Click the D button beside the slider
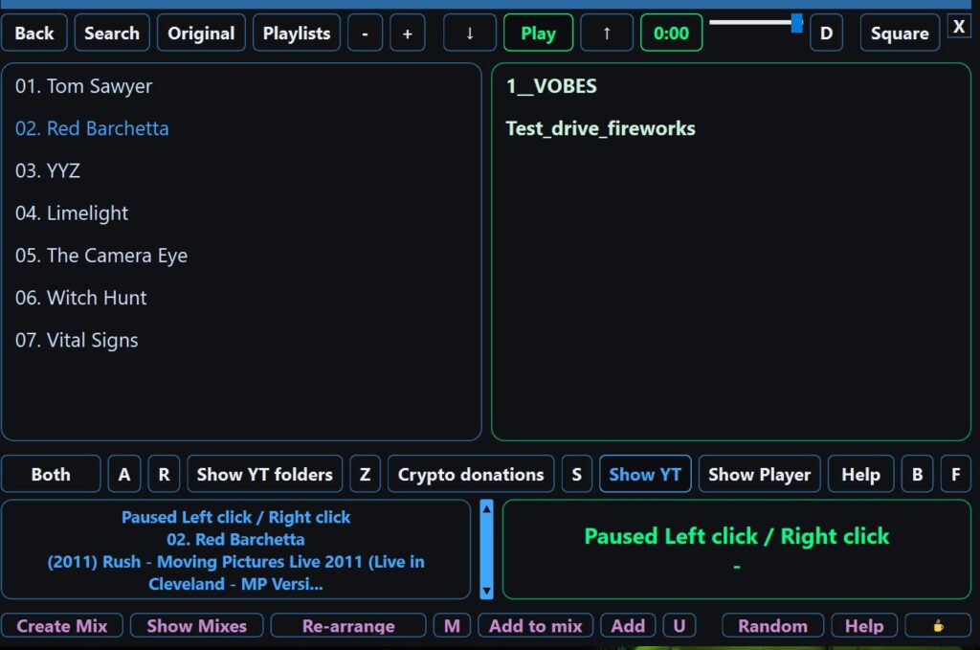The width and height of the screenshot is (980, 650). pyautogui.click(x=826, y=34)
